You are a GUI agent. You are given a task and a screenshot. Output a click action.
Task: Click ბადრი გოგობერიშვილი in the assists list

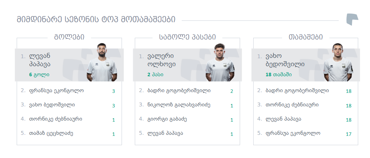click(179, 91)
